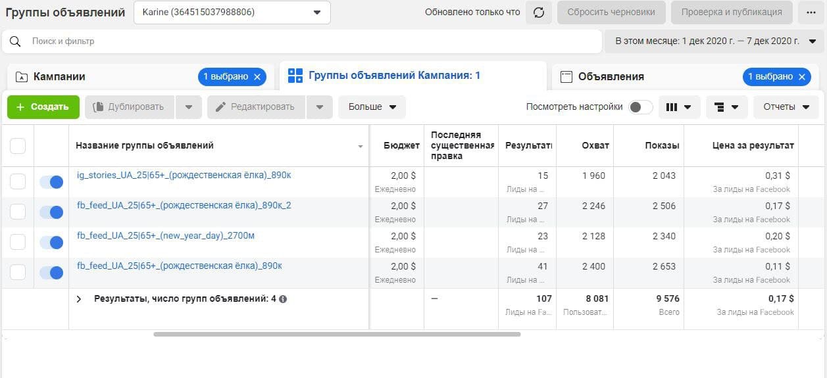This screenshot has height=378, width=827.
Task: Click the total results value 107
Action: pos(543,298)
